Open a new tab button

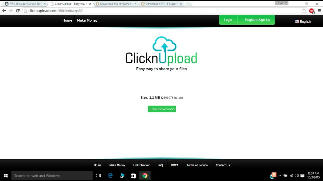189,4
